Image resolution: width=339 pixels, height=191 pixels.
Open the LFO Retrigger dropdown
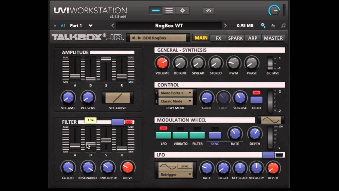coord(175,175)
